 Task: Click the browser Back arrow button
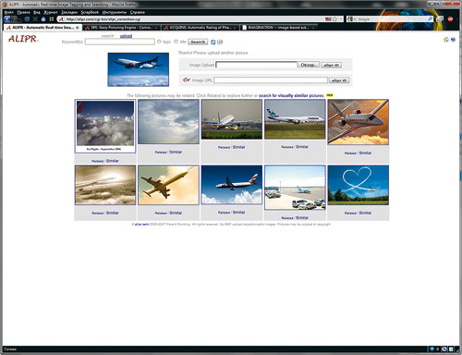click(7, 19)
